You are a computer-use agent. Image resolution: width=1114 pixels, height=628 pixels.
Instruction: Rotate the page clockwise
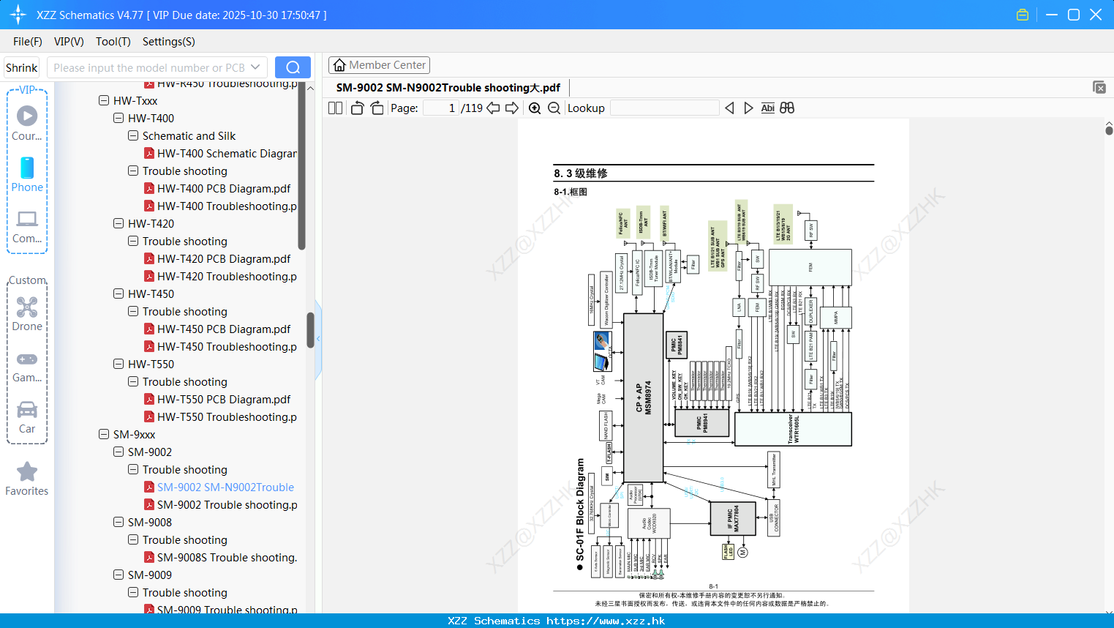pos(377,108)
